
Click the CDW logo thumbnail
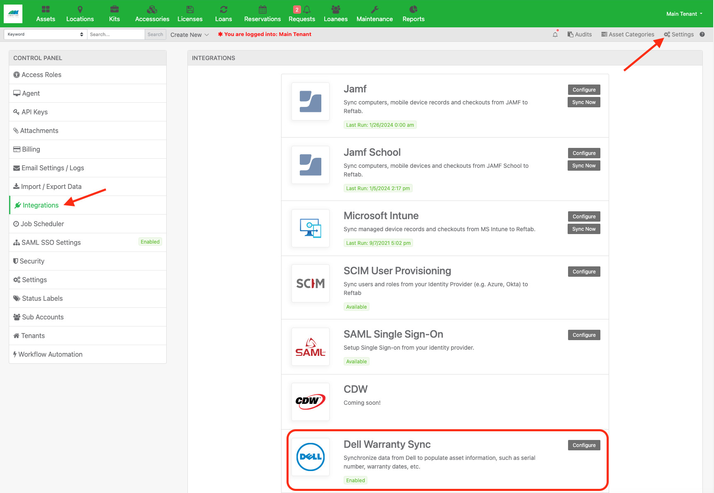311,402
